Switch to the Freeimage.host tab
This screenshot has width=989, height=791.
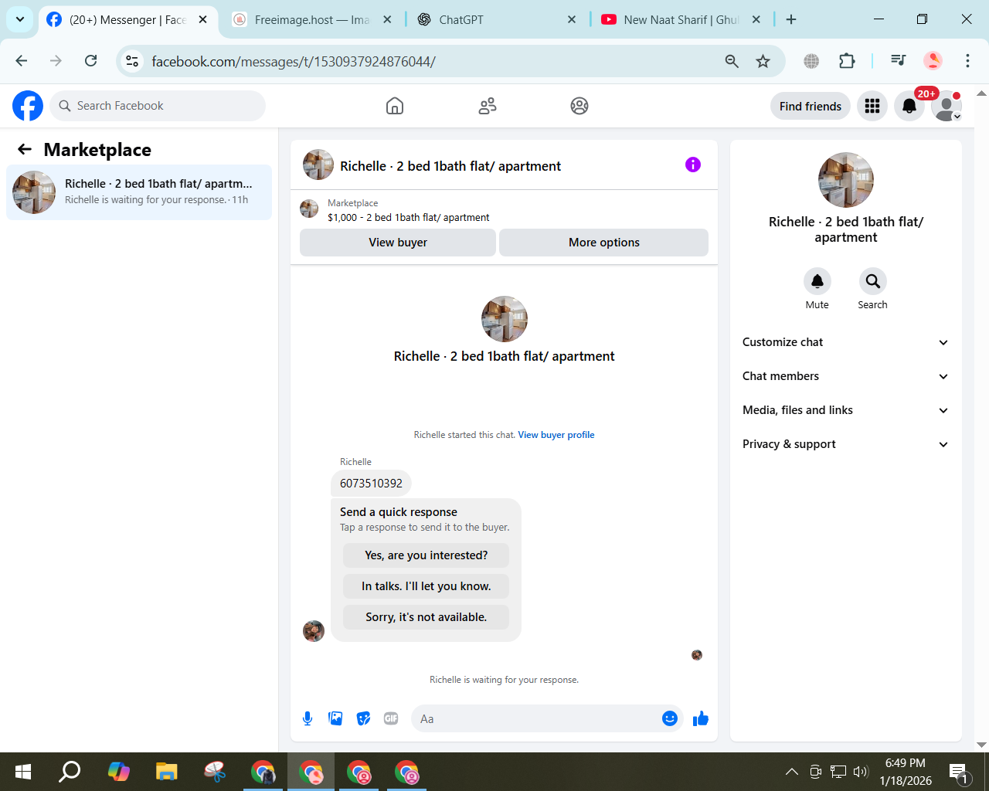pyautogui.click(x=311, y=20)
